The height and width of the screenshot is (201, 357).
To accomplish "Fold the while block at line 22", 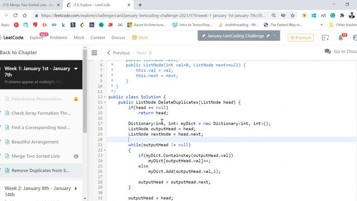I will click(105, 150).
